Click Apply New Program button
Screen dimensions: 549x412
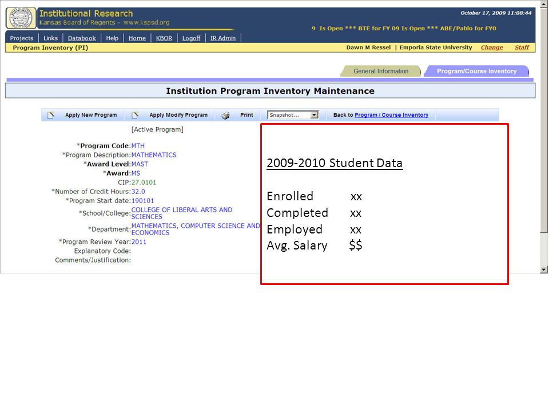pyautogui.click(x=91, y=115)
